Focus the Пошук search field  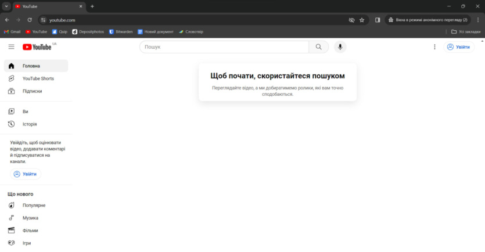click(x=224, y=47)
